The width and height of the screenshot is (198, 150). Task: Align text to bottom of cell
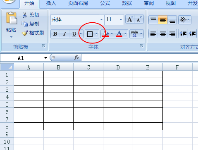172,20
